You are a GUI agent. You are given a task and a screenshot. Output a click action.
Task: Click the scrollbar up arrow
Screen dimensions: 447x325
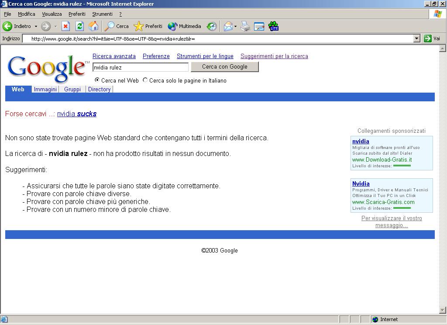443,49
